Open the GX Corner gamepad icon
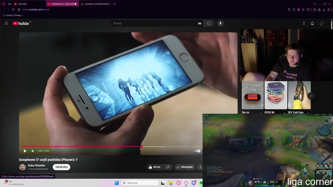333x187 pixels. [10, 4]
